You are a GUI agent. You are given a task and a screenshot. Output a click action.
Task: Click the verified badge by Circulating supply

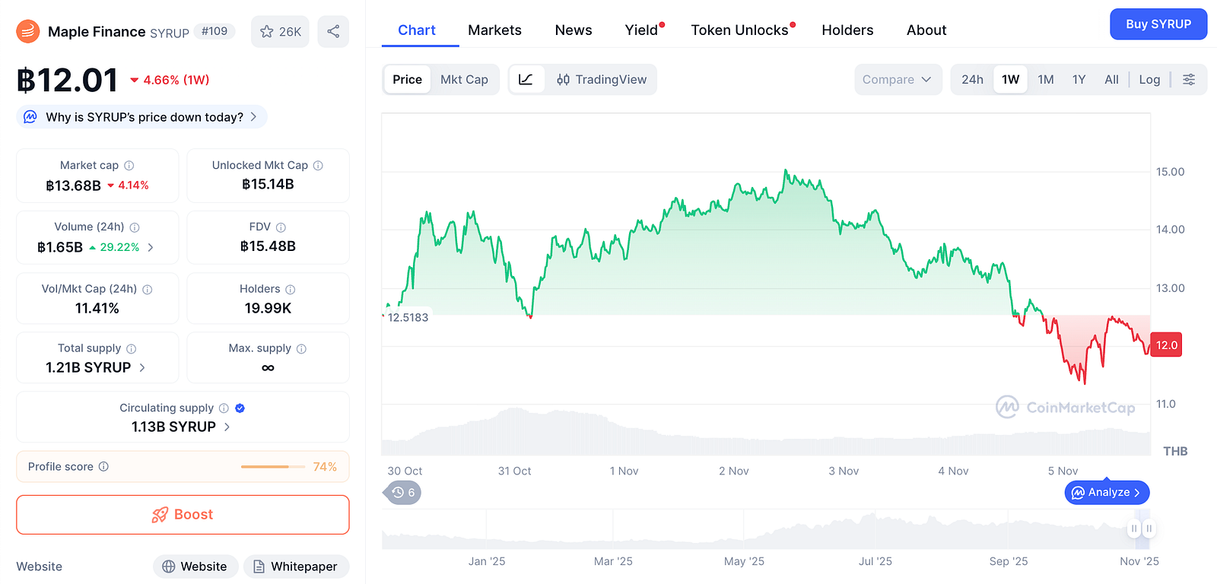240,408
